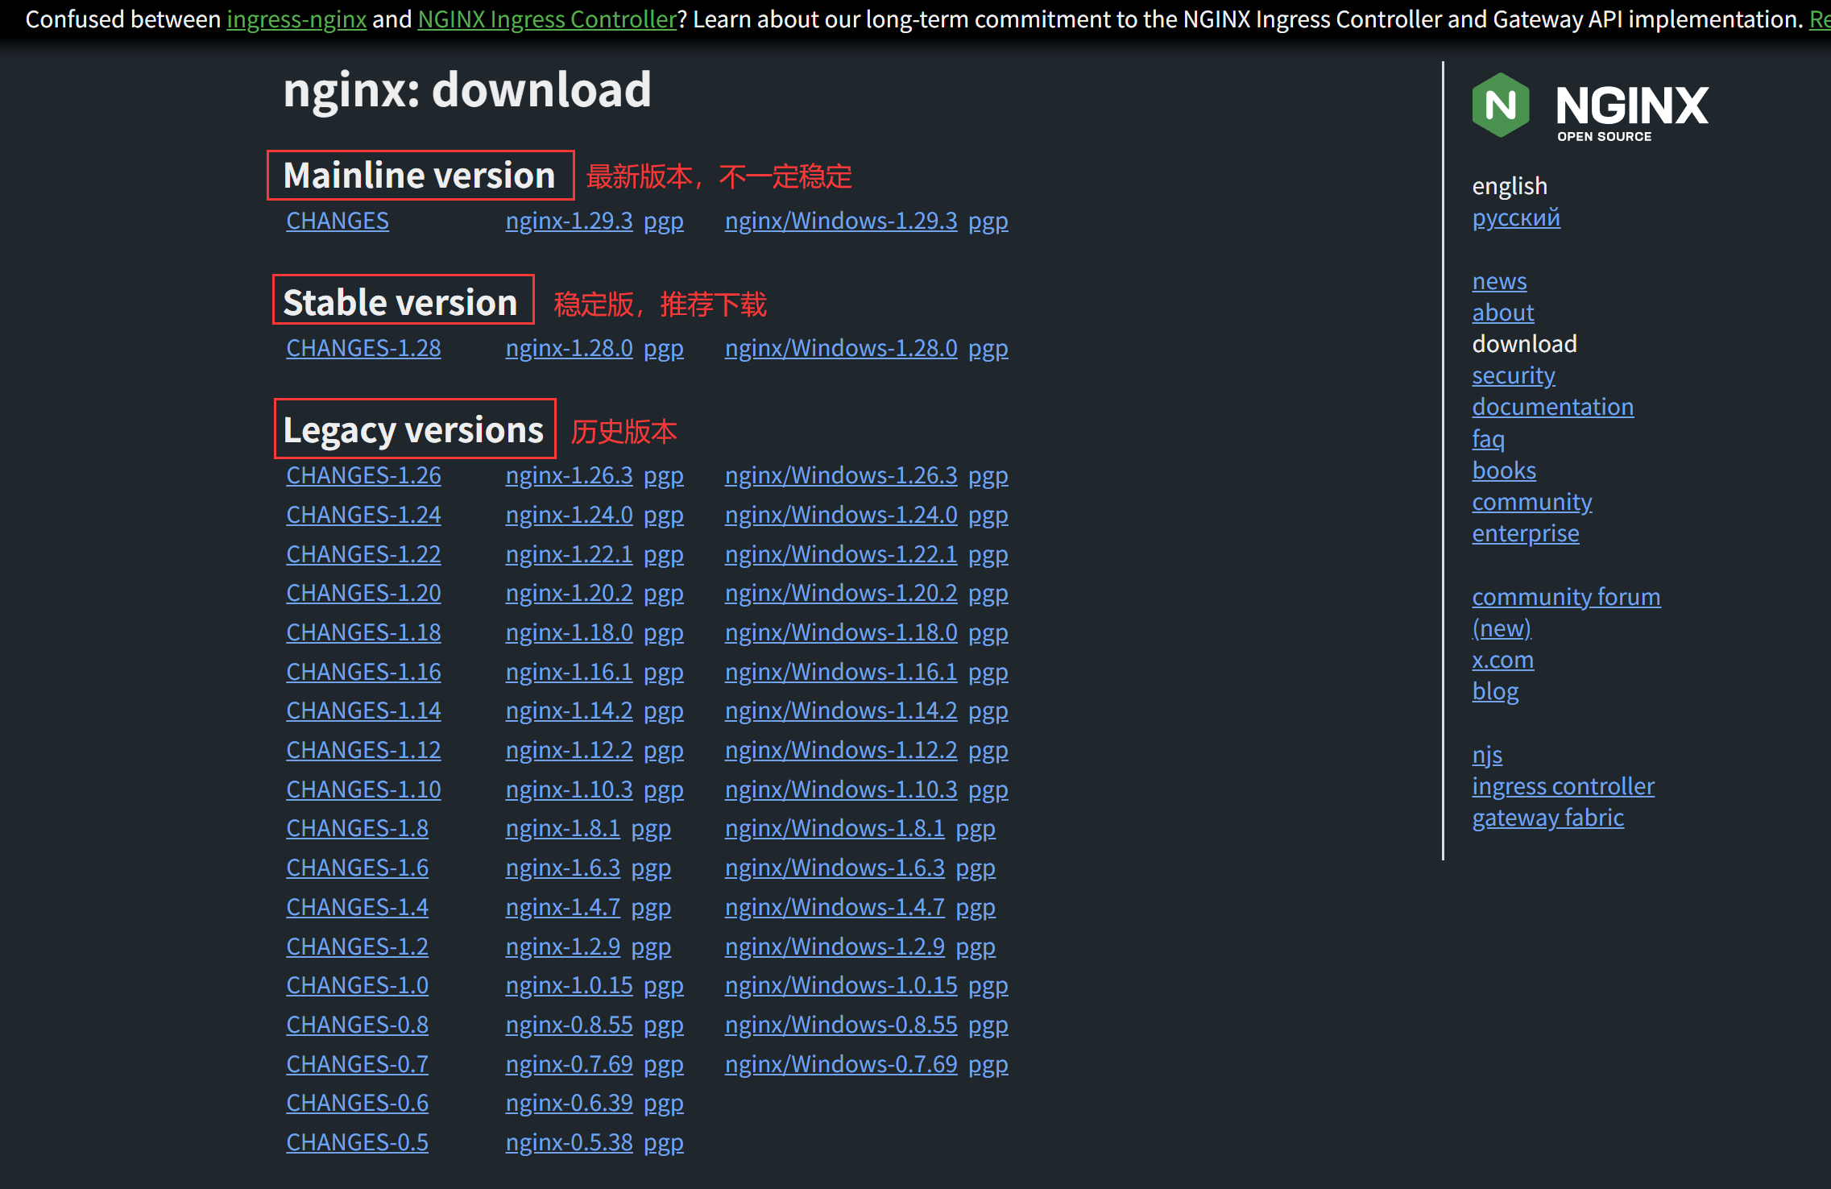Open the documentation page
Image resolution: width=1831 pixels, height=1189 pixels.
click(x=1553, y=407)
